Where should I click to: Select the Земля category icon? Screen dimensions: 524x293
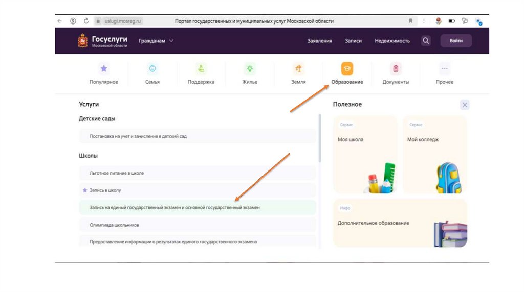point(298,69)
